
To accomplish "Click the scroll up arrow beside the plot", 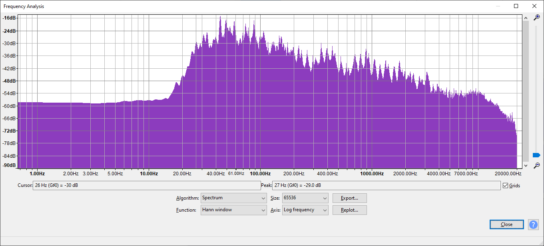I will point(526,18).
